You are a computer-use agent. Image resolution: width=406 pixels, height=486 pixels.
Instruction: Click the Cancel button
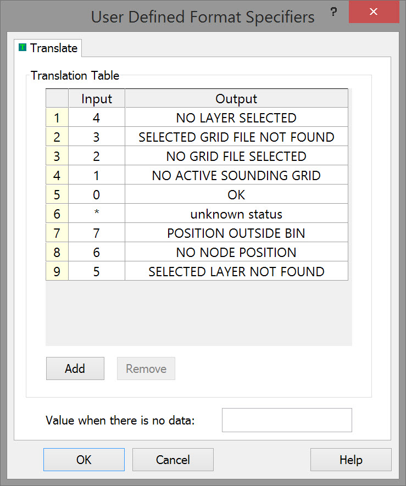173,460
